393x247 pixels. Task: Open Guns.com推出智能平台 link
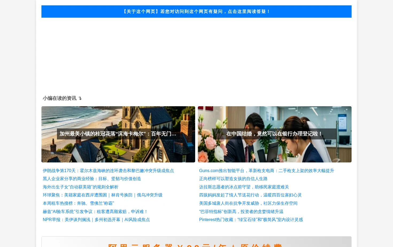(267, 171)
